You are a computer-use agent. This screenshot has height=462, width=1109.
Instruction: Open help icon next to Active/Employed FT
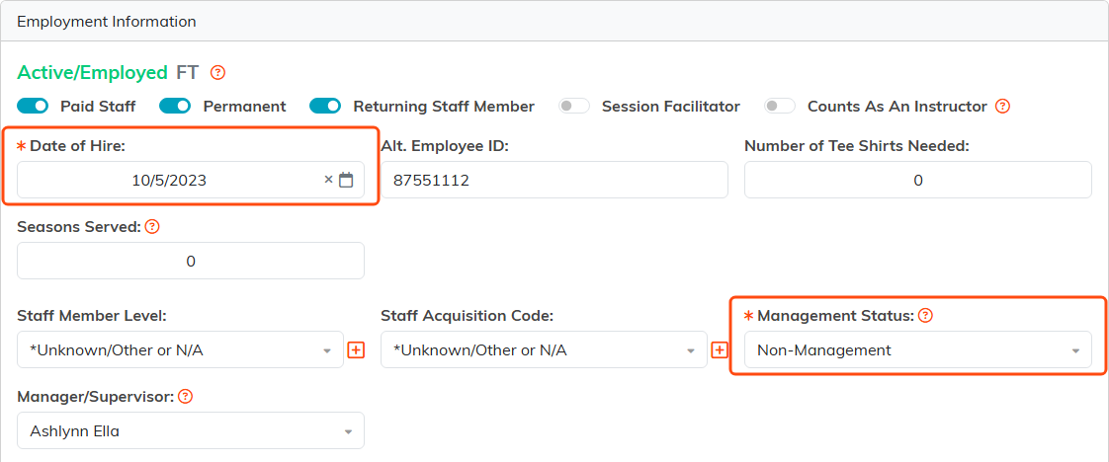pos(217,72)
